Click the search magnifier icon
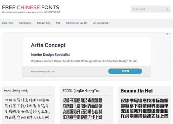The width and height of the screenshot is (173, 124). (x=167, y=9)
